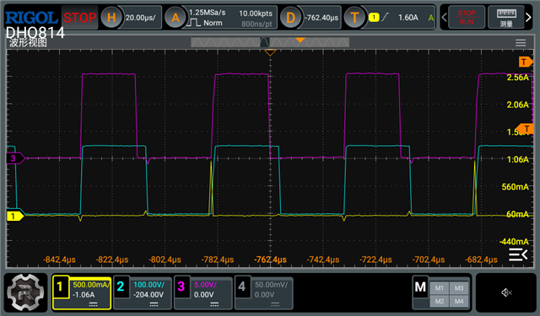Tap the rising edge trigger slope icon
The width and height of the screenshot is (540, 316).
click(386, 17)
